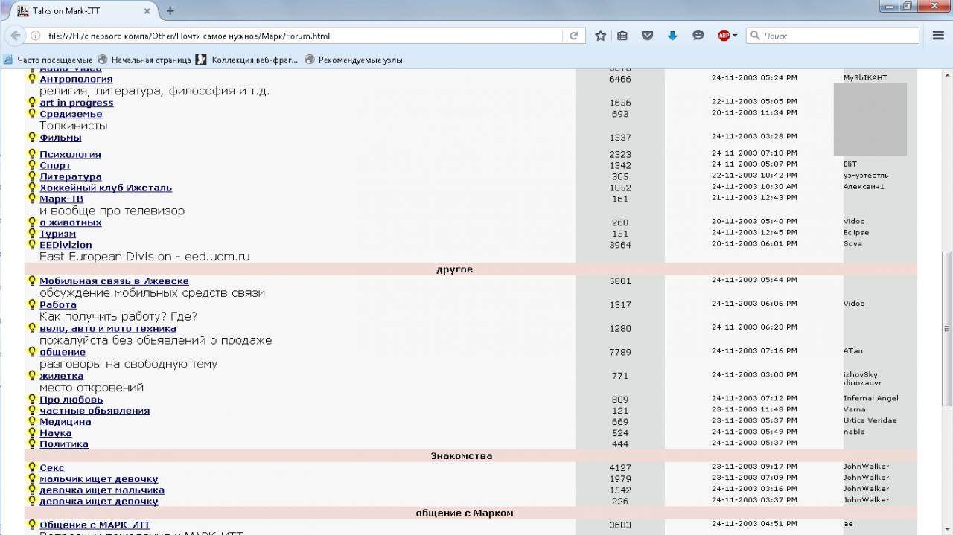
Task: Bookmark this page with the star icon
Action: coord(600,36)
